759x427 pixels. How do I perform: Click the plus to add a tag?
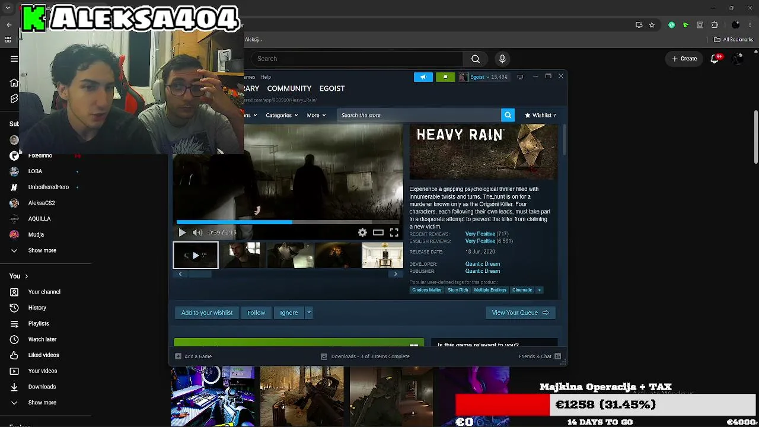(539, 290)
